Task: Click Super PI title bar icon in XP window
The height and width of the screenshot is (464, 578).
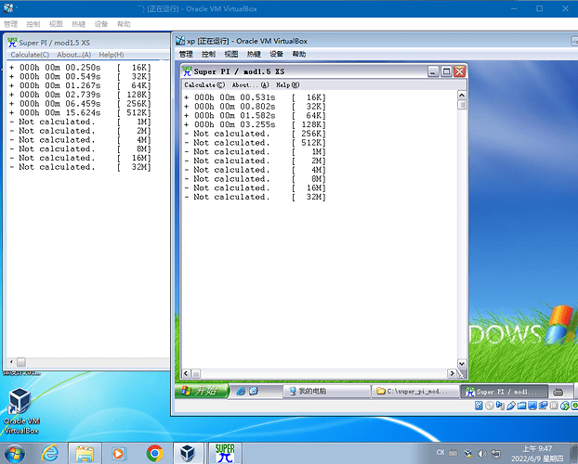Action: pyautogui.click(x=188, y=71)
